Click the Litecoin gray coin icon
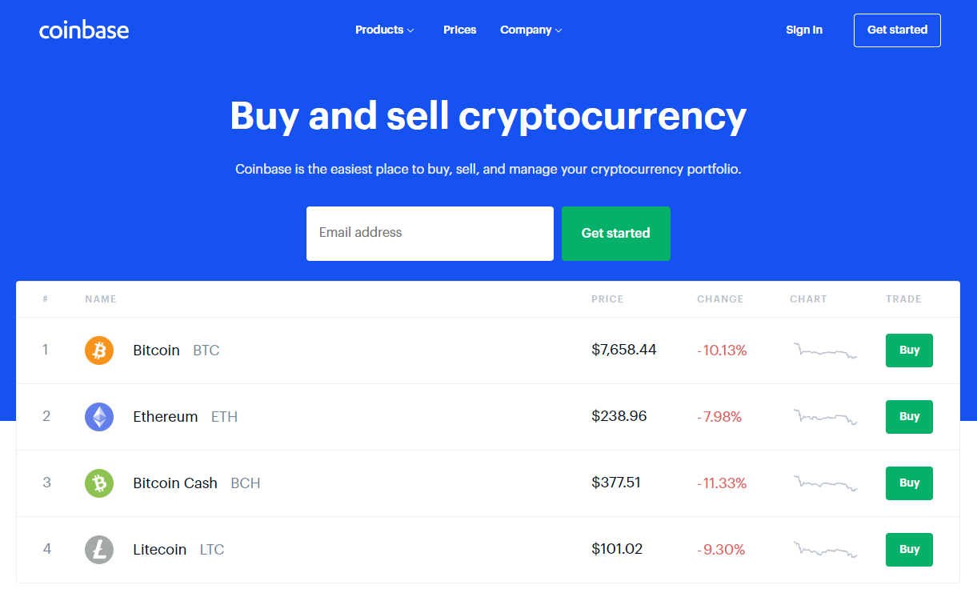 pos(98,549)
